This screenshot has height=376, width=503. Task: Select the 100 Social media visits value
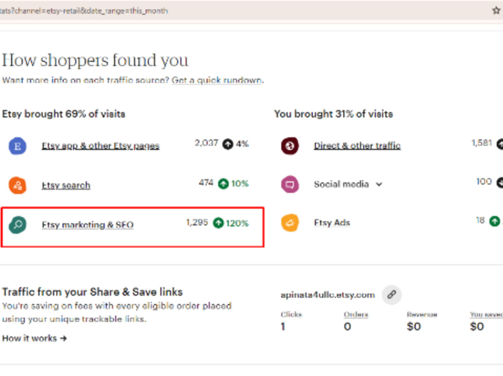click(x=484, y=182)
